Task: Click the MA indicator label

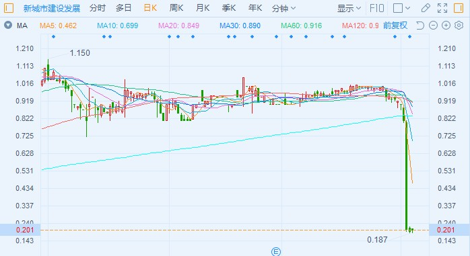Action: pos(22,26)
